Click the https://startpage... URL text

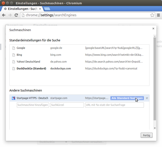(x=97, y=98)
